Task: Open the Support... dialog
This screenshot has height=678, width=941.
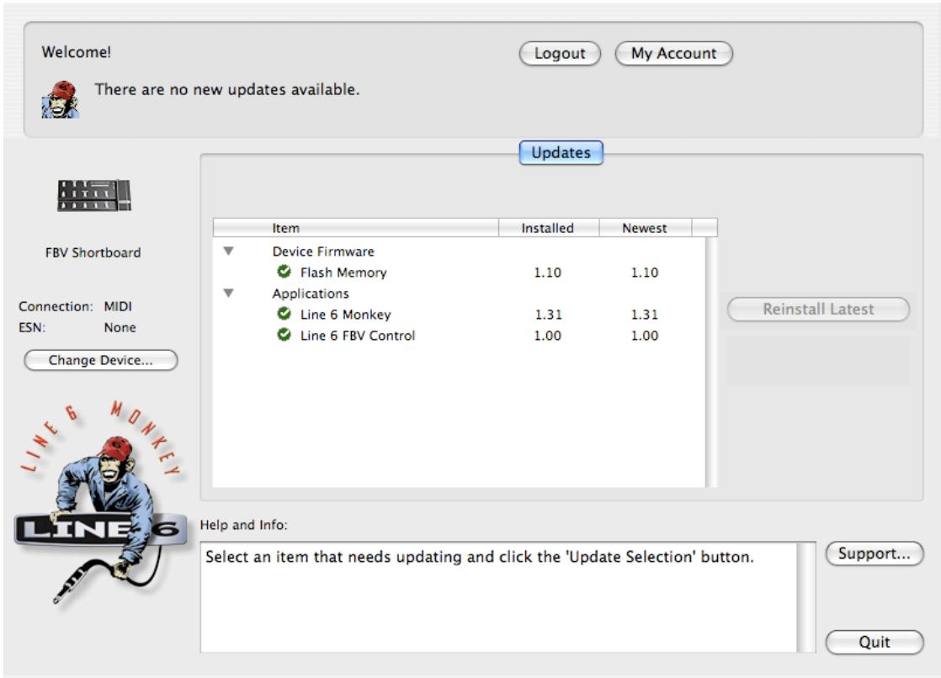Action: point(874,554)
